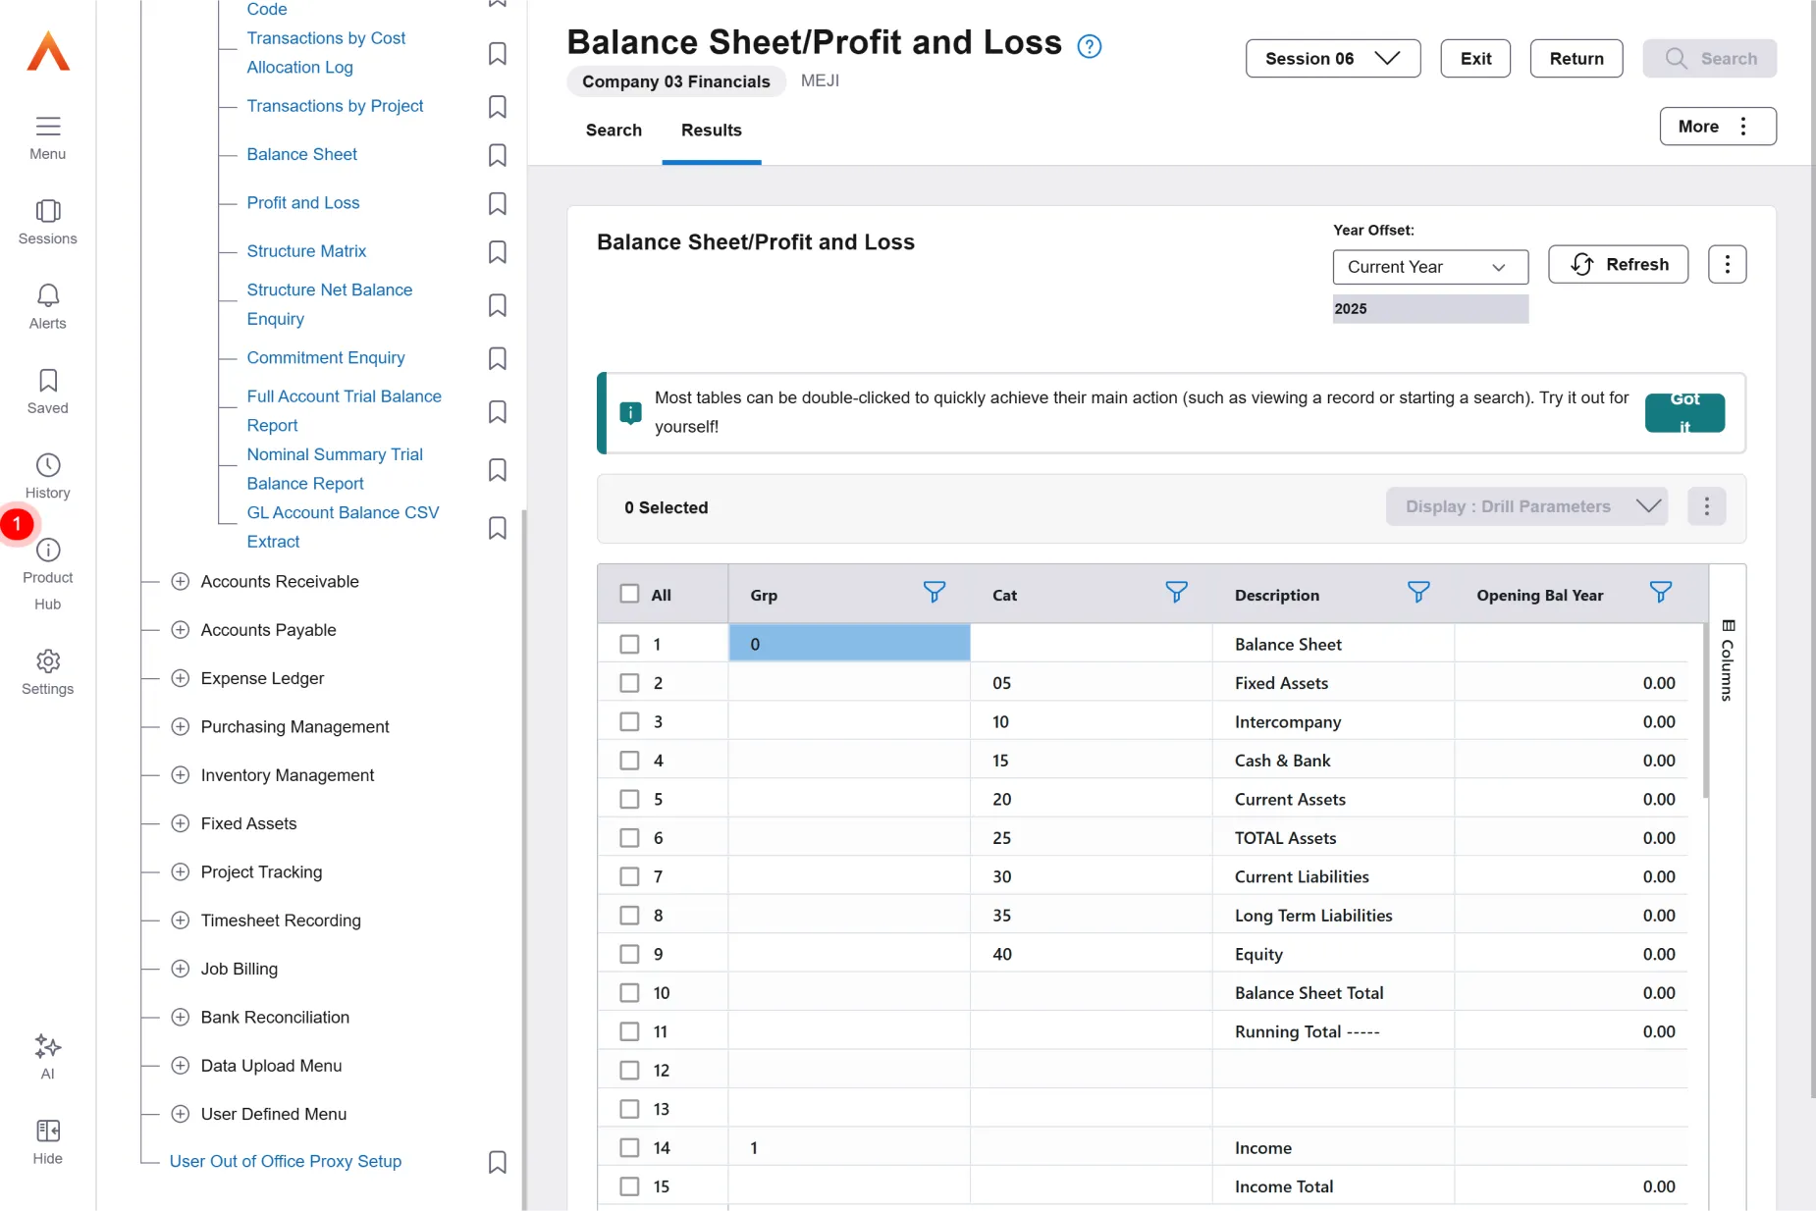Open User Out of Office Proxy Setup link
Screen dimensions: 1816x1211
tap(286, 1162)
